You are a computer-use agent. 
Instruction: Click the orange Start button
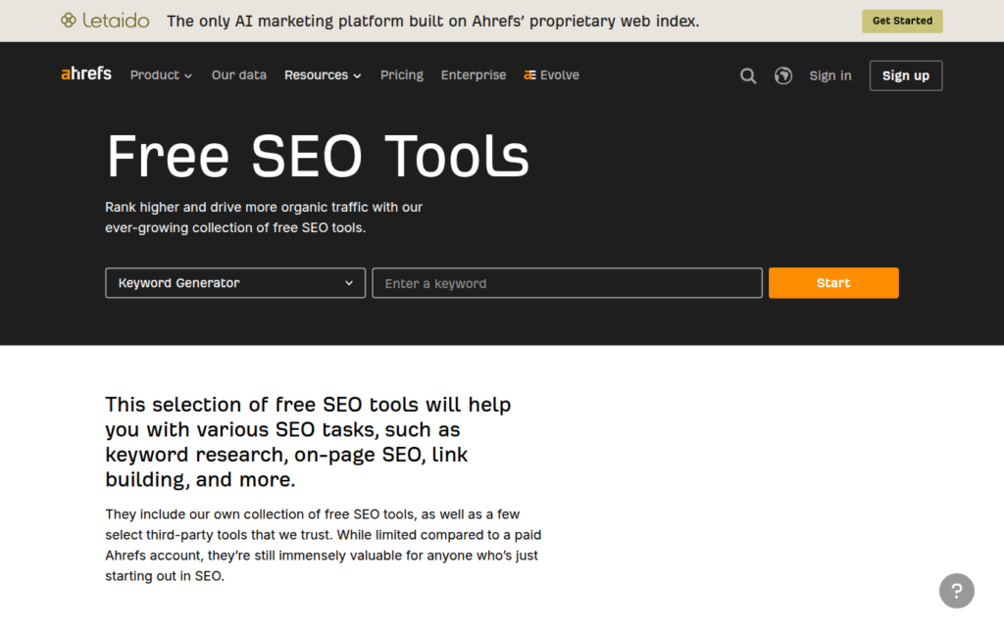tap(833, 283)
